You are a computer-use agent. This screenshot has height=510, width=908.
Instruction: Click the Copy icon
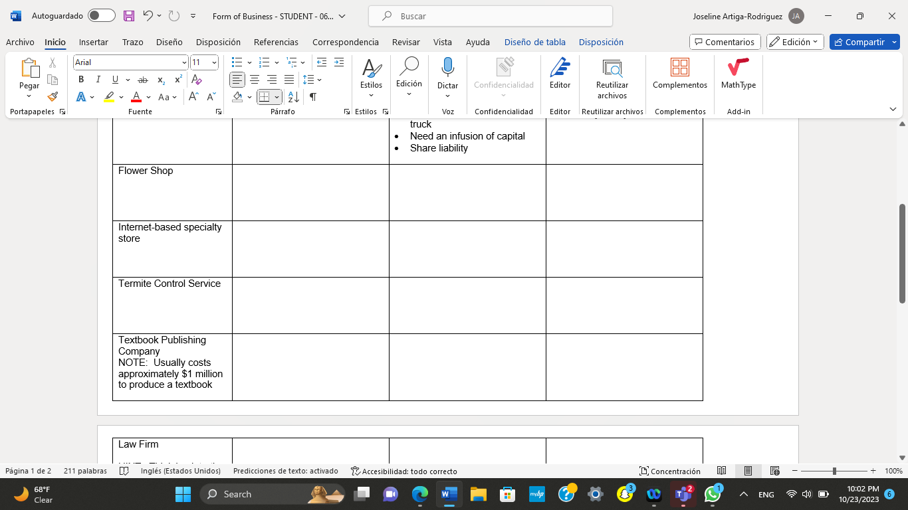click(53, 80)
